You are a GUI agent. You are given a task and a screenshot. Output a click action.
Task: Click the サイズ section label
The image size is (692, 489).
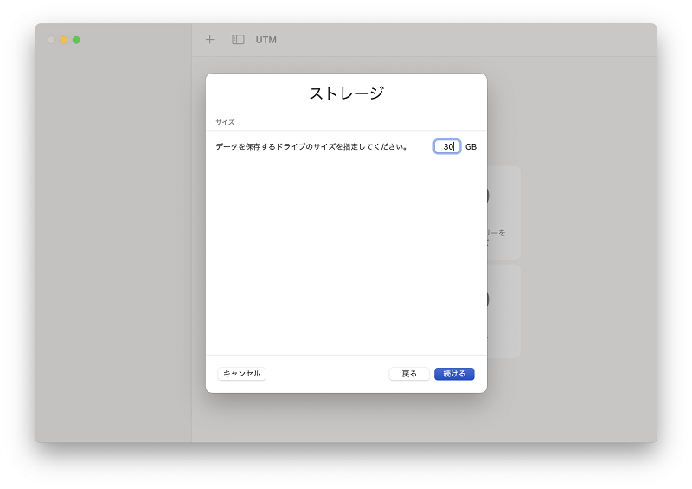click(x=225, y=122)
